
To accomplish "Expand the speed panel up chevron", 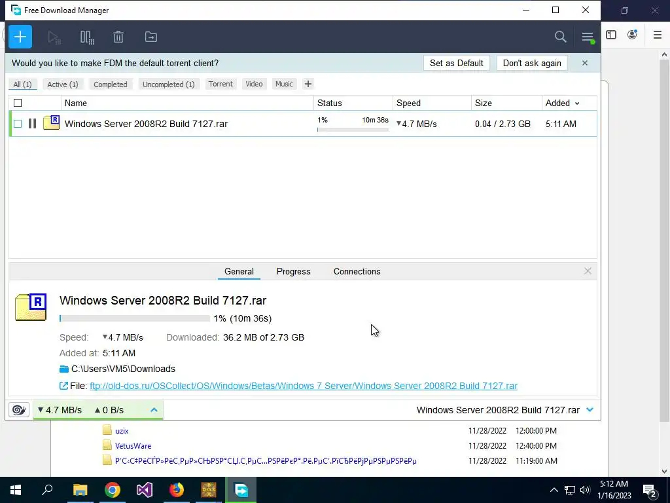I will [154, 410].
